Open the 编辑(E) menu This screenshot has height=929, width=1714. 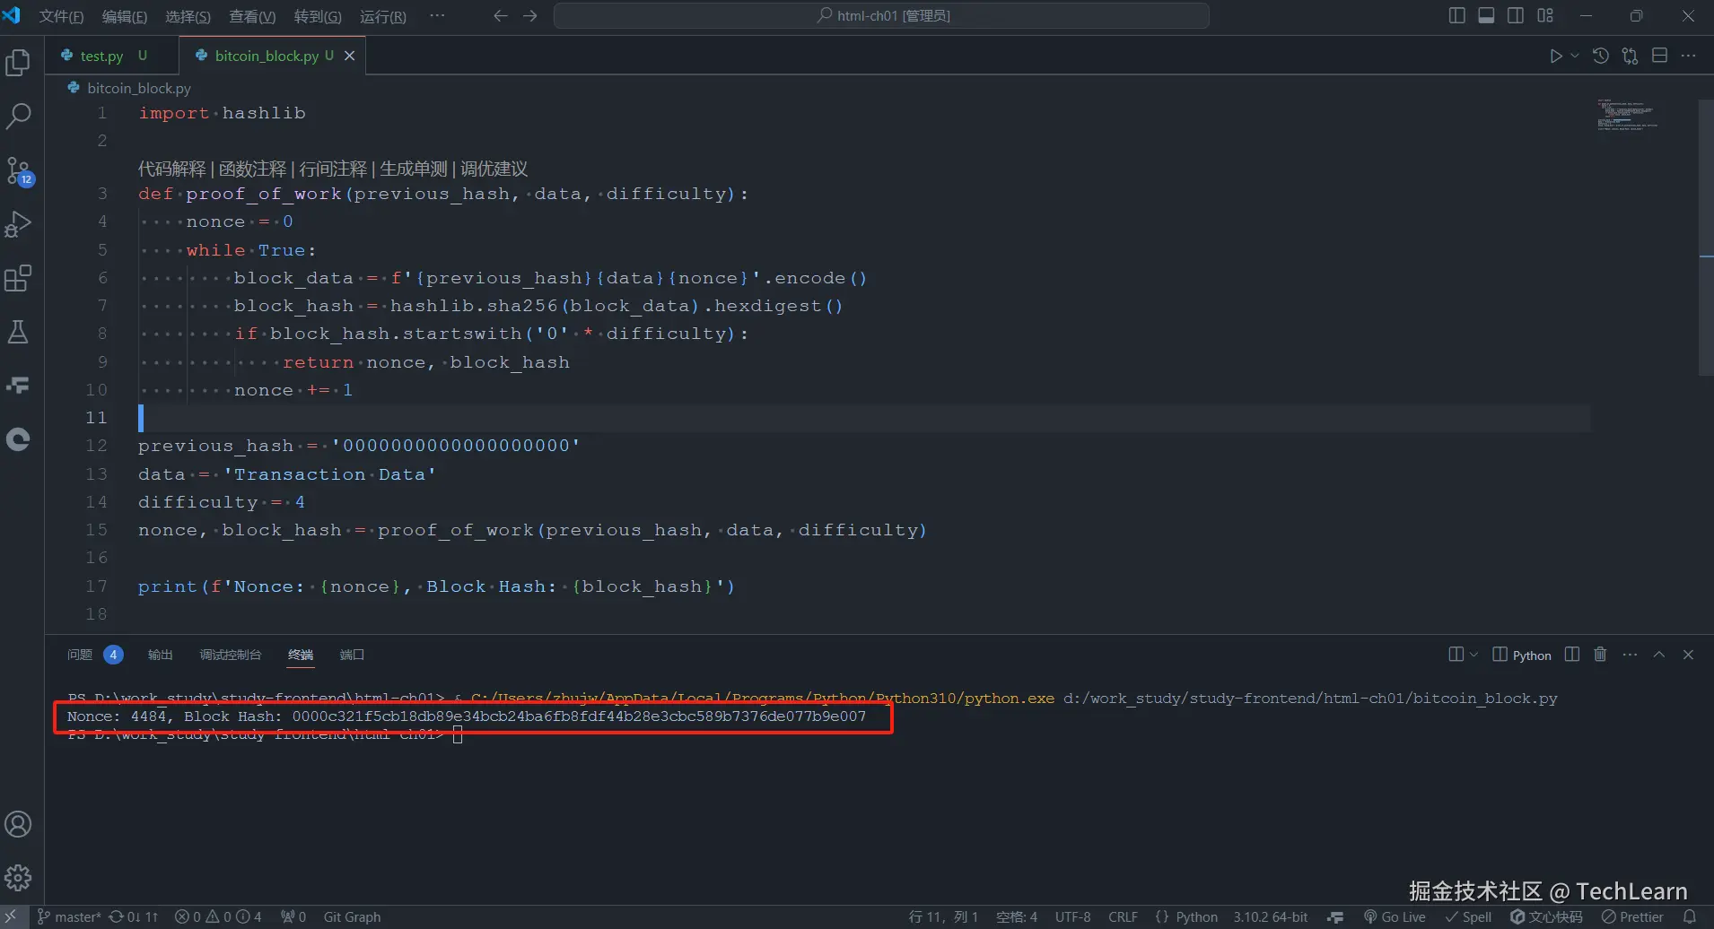[124, 16]
